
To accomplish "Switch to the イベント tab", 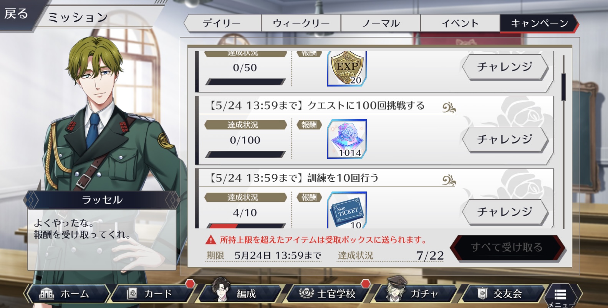I will (460, 23).
